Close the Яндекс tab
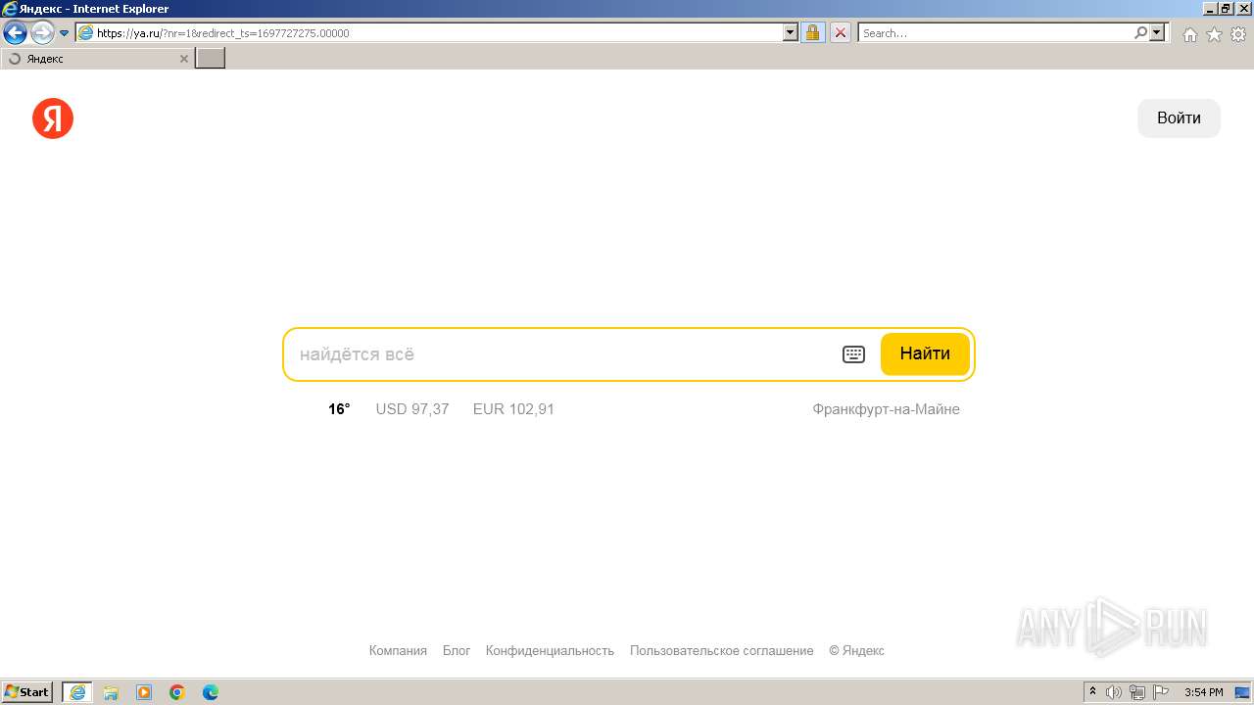This screenshot has height=705, width=1254. coord(183,59)
